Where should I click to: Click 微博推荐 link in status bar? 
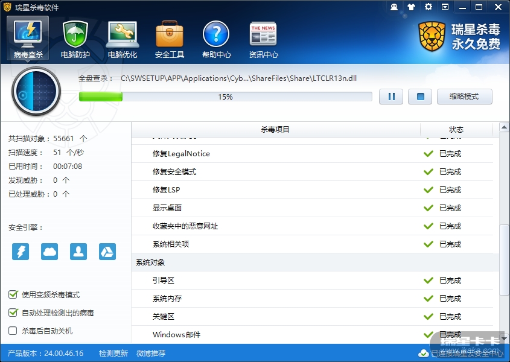click(151, 353)
